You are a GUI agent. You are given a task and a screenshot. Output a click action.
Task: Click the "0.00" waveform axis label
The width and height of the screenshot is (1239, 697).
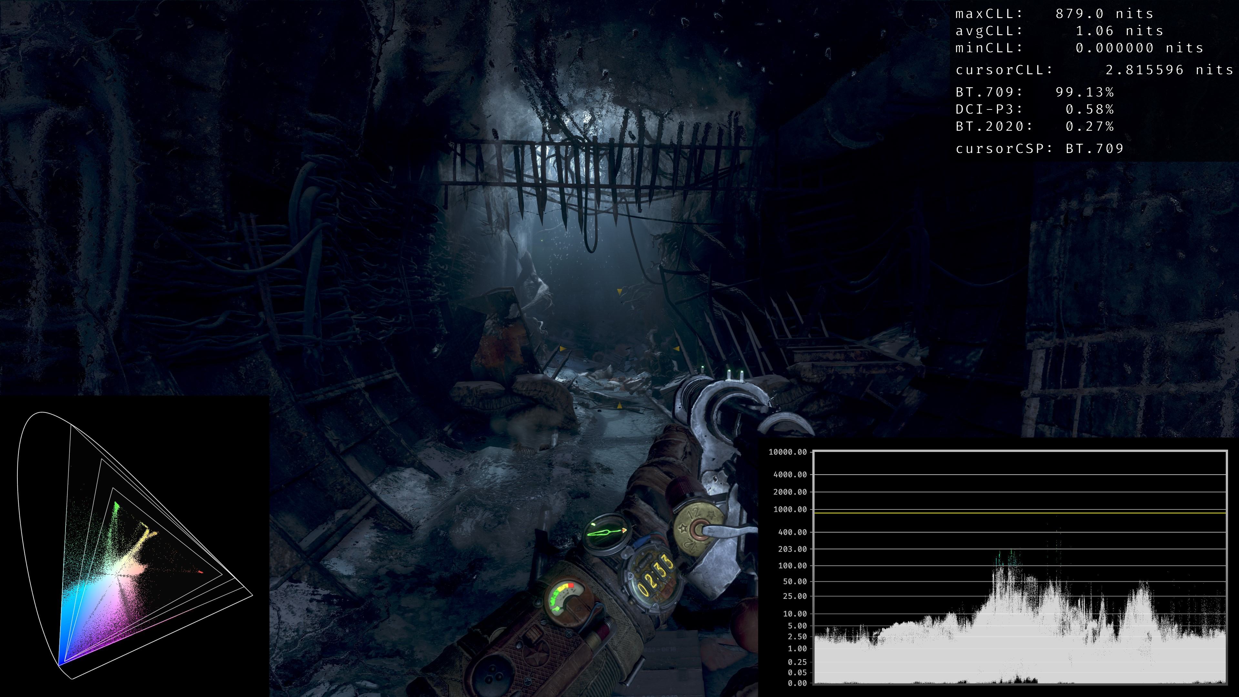(x=797, y=683)
